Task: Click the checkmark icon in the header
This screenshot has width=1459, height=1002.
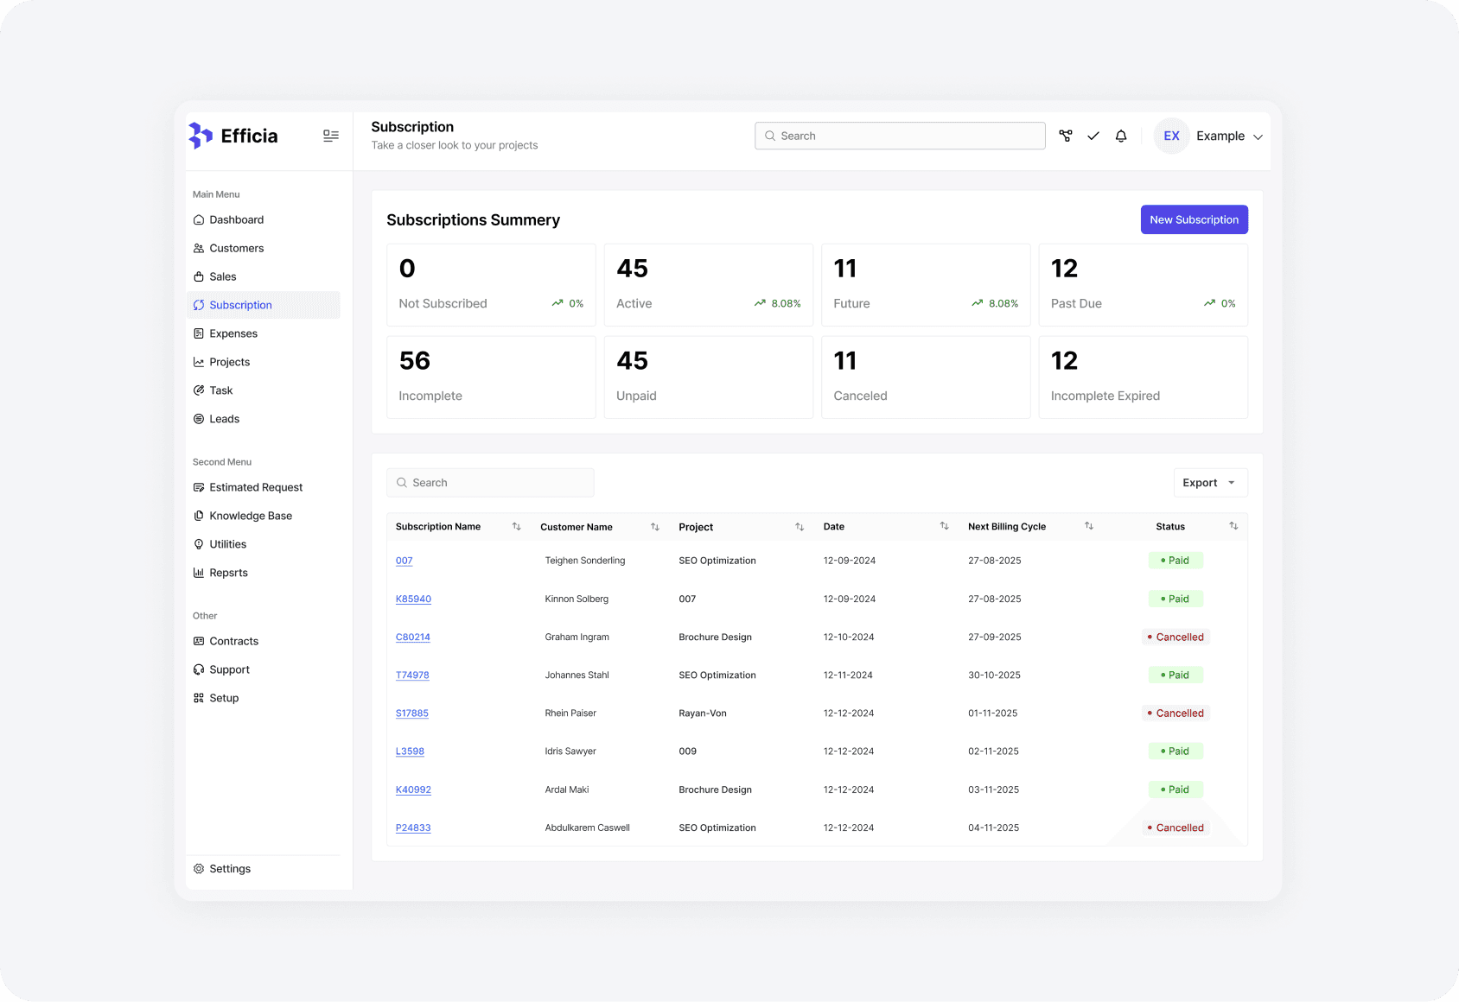Action: (1093, 136)
